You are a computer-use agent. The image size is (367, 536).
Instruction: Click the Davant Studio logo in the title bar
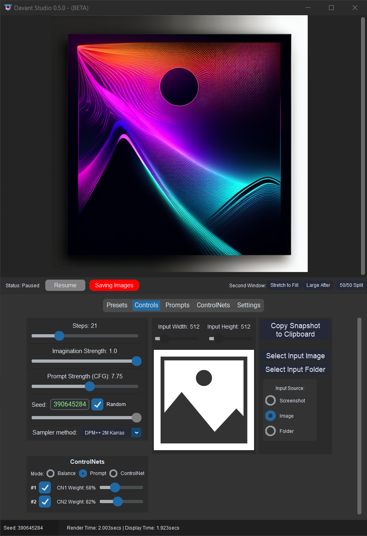(8, 7)
